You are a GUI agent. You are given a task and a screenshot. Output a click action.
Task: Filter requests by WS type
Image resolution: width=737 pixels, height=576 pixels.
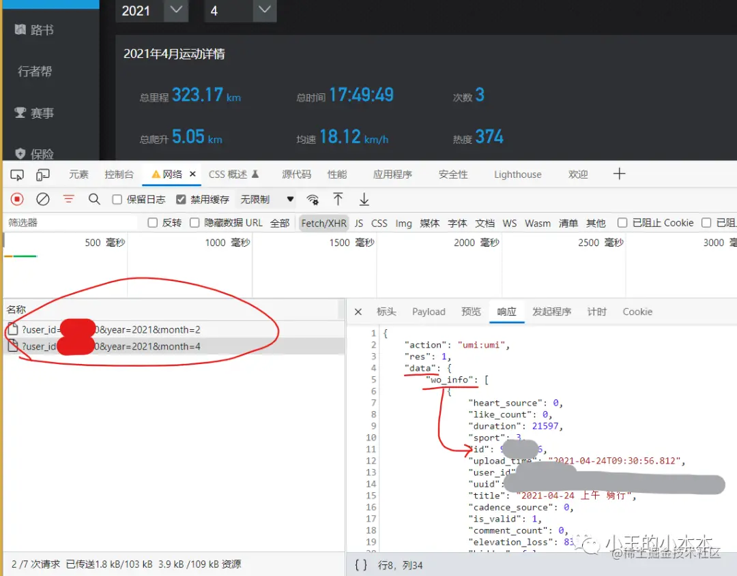[510, 223]
